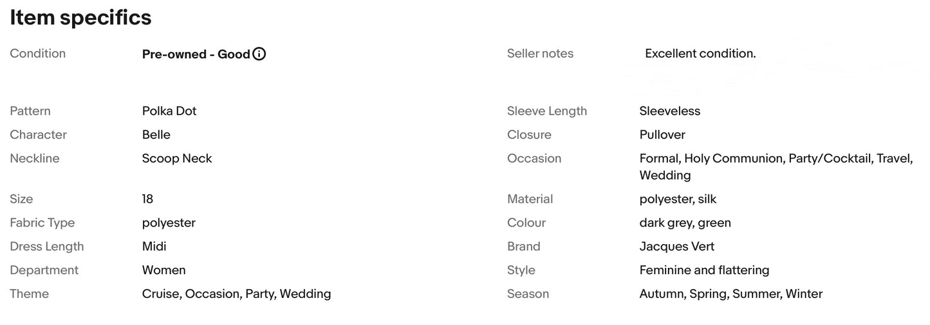This screenshot has width=930, height=325.
Task: Select the Feminine and flattering style value
Action: click(705, 270)
